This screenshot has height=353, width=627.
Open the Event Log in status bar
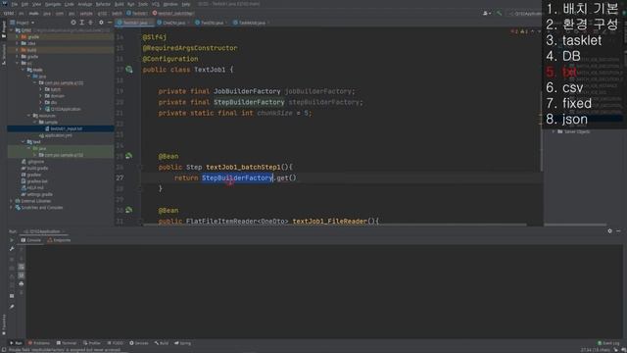tap(608, 343)
